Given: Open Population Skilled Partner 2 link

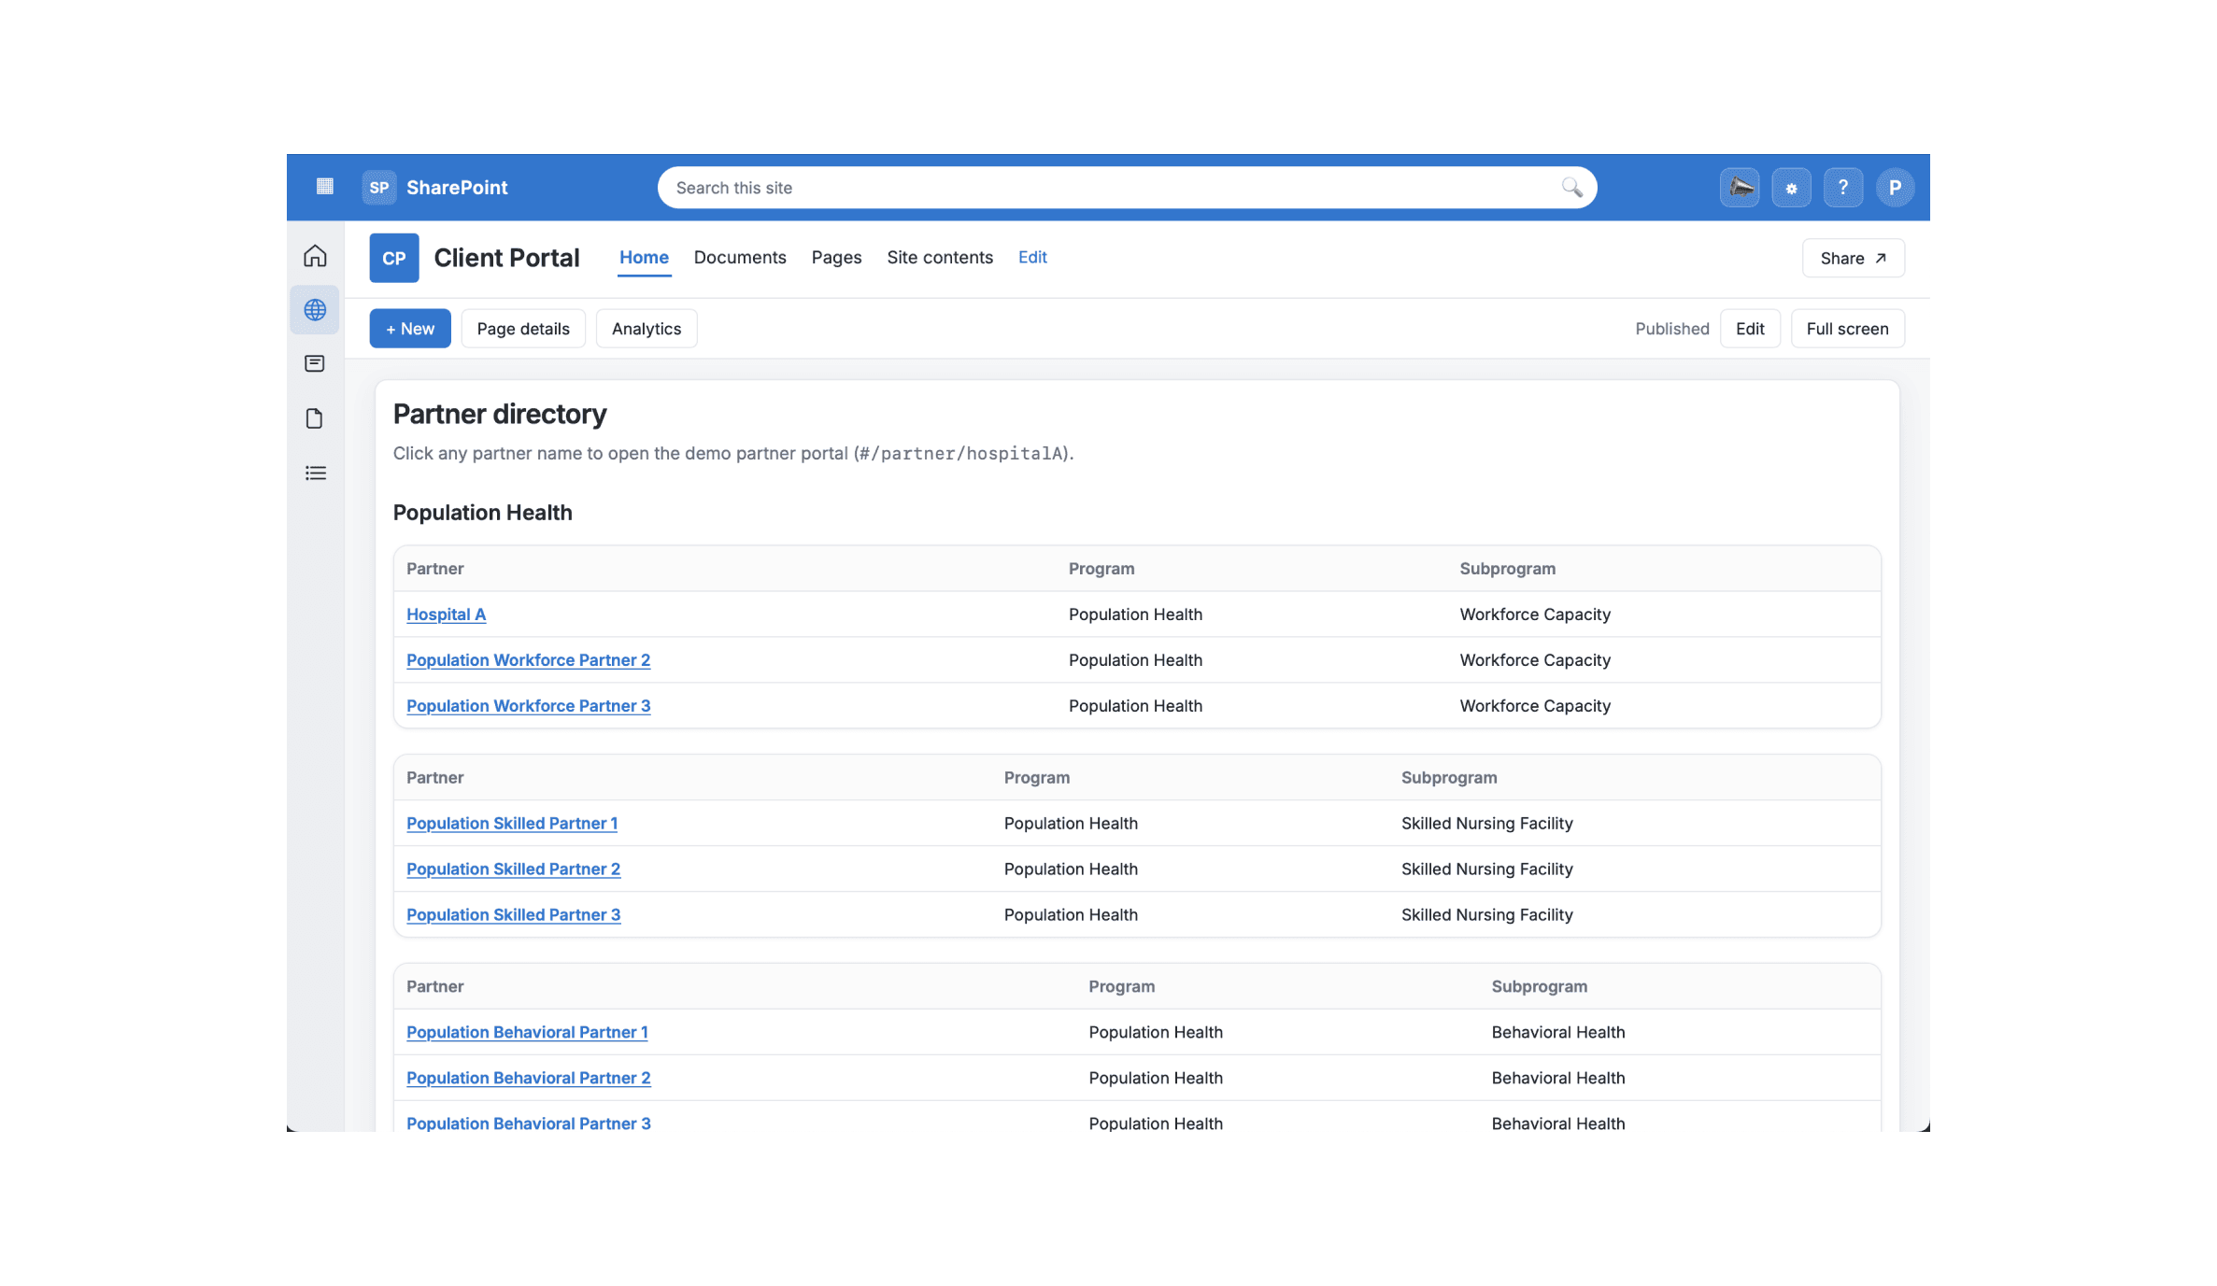Looking at the screenshot, I should [x=513, y=869].
